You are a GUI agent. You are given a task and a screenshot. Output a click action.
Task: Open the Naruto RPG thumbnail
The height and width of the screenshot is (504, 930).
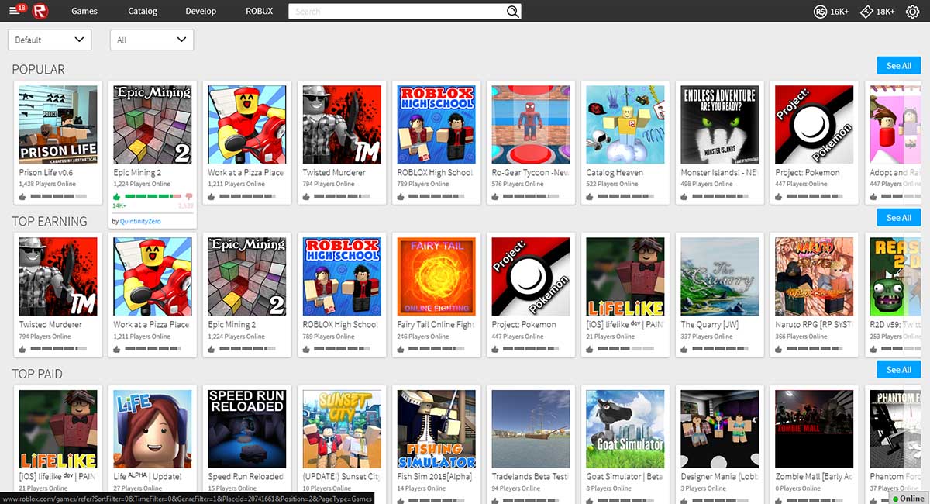[815, 276]
